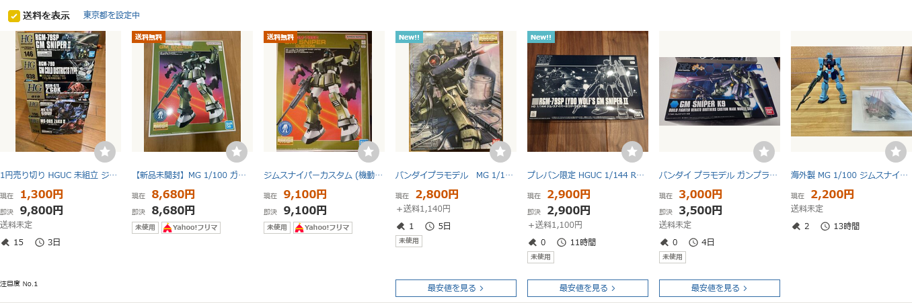Star the 8,680円 MG 1/100 listing
Screen dimensions: 912x303
tap(237, 152)
